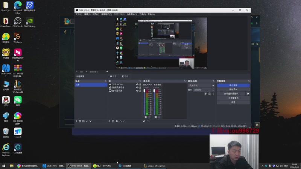The height and width of the screenshot is (169, 301).
Task: Click start recording button in Controls
Action: [x=233, y=89]
